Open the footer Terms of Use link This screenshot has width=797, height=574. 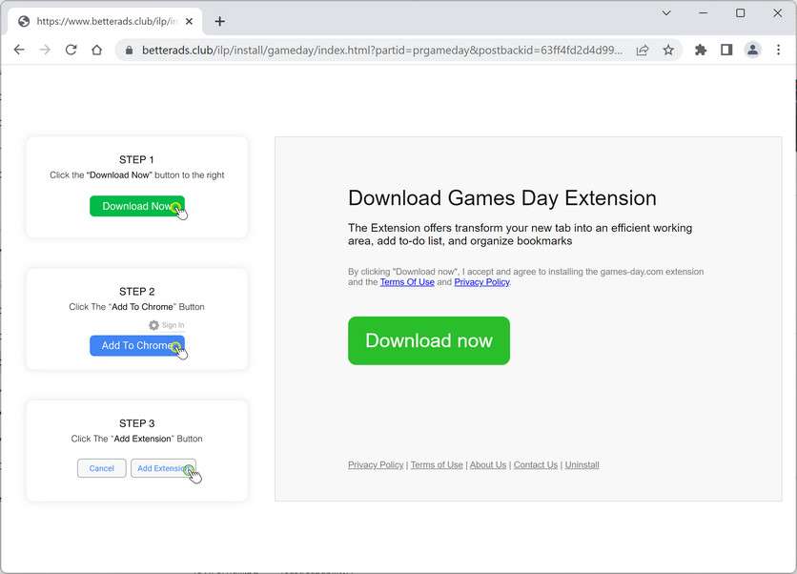437,464
